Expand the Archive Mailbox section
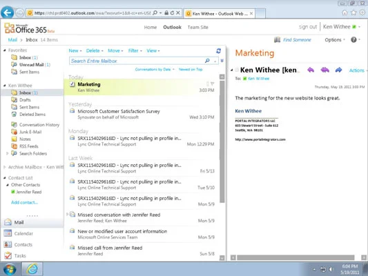This screenshot has width=368, height=276. click(4, 167)
